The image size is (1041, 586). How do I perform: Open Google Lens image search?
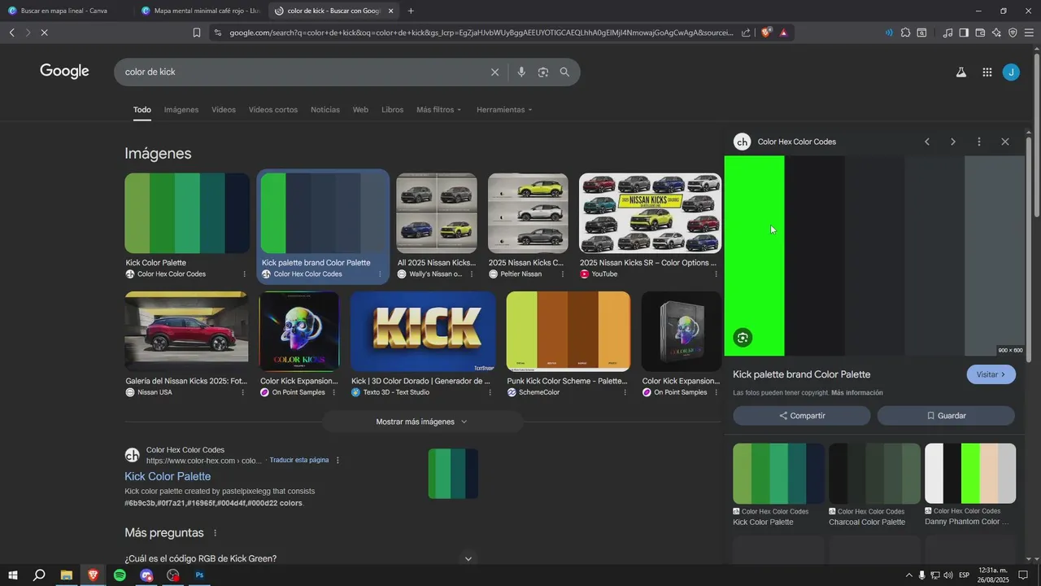[542, 72]
